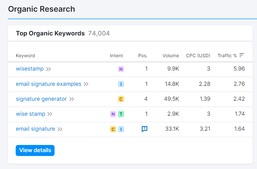Open the wise stamp keyword link
The image size is (257, 169).
tap(30, 114)
